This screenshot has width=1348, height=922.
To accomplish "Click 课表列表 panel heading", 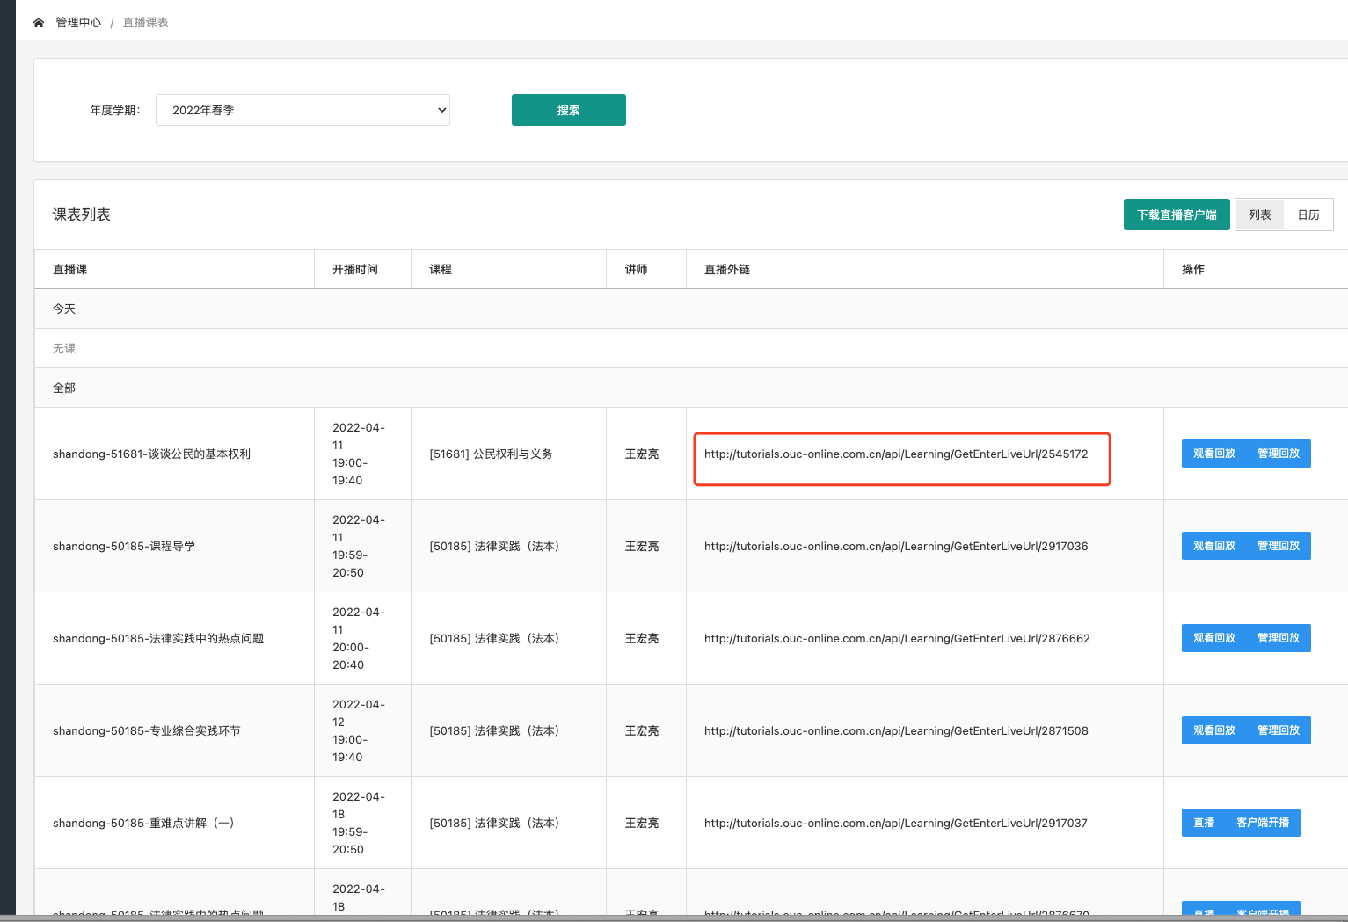I will 82,214.
